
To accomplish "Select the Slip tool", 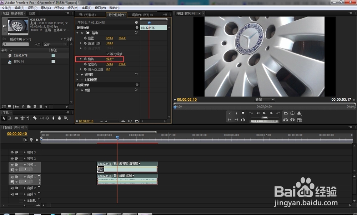I will click(x=41, y=118).
